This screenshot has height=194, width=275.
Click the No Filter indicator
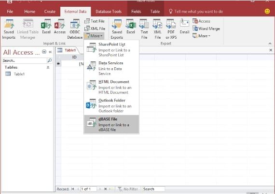[x=128, y=189]
